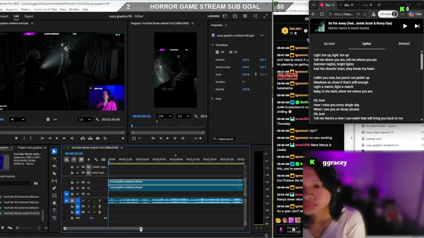This screenshot has width=424, height=238.
Task: Select the Type tool
Action: 54,210
